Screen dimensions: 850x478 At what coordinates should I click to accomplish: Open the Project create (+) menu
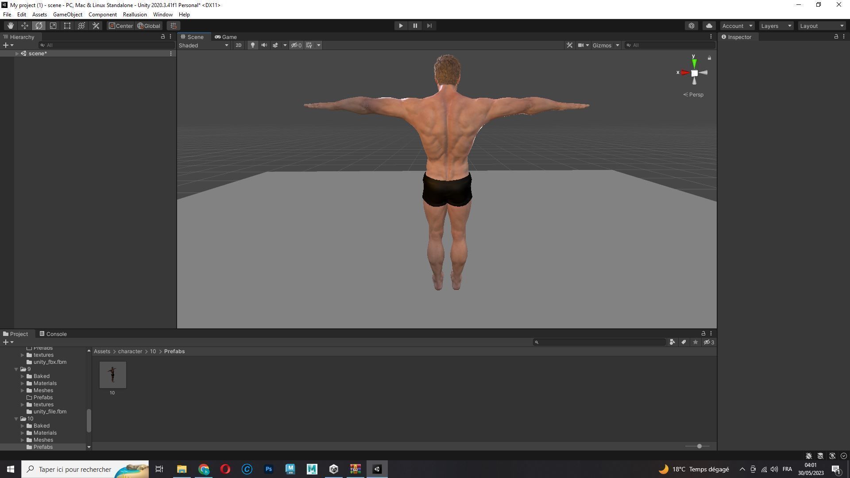(8, 342)
